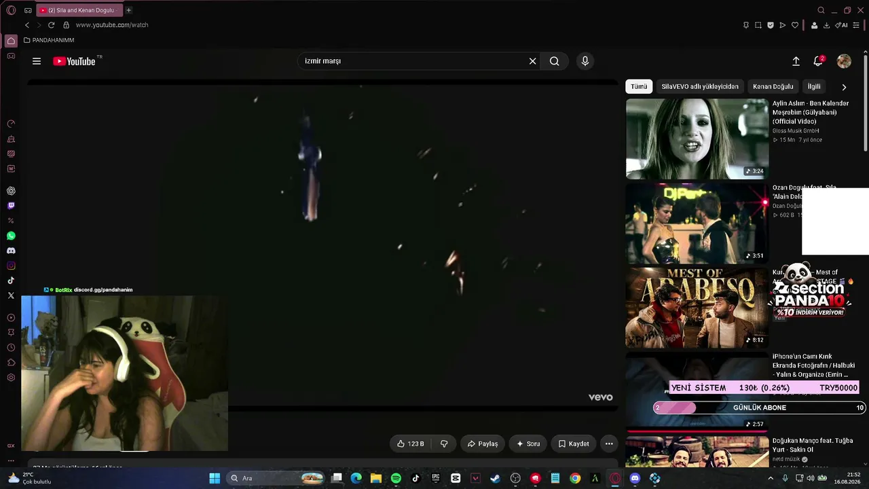This screenshot has width=869, height=489.
Task: Open the Opera main menu logo
Action: pyautogui.click(x=11, y=10)
